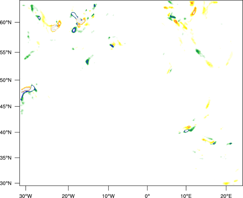Click the 20°E longitude label
This screenshot has width=243, height=198.
click(x=226, y=196)
